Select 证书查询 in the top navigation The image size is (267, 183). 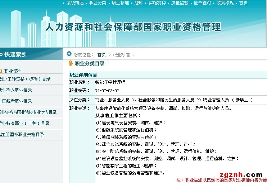coord(202,3)
